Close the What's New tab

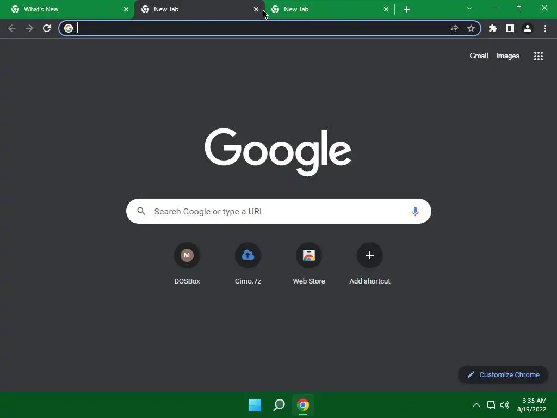tap(126, 9)
